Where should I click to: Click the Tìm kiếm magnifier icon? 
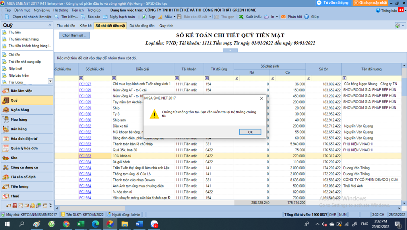pyautogui.click(x=57, y=17)
